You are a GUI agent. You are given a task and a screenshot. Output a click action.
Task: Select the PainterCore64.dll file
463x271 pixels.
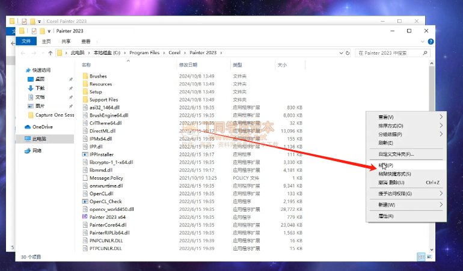click(108, 225)
